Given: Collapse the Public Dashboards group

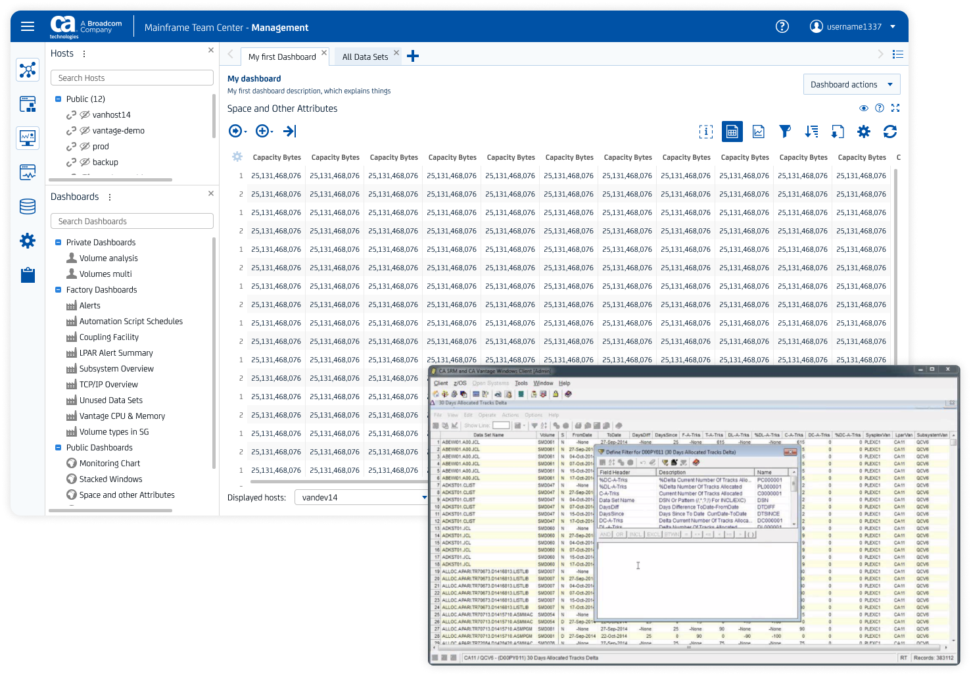Looking at the screenshot, I should tap(58, 448).
